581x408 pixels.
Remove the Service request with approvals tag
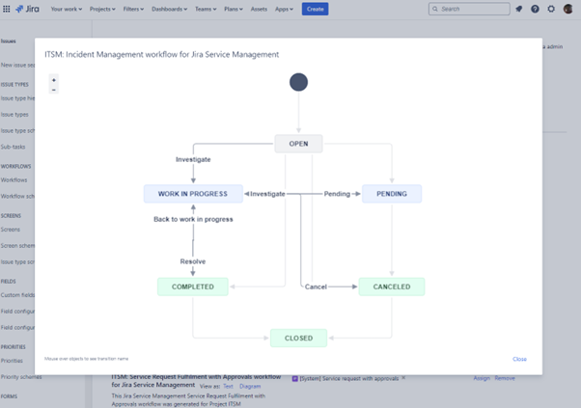pos(403,378)
